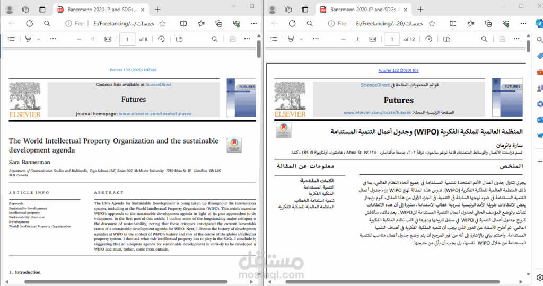Zoom in on left PDF viewer
Screen dimensions: 543x286
tap(93, 39)
